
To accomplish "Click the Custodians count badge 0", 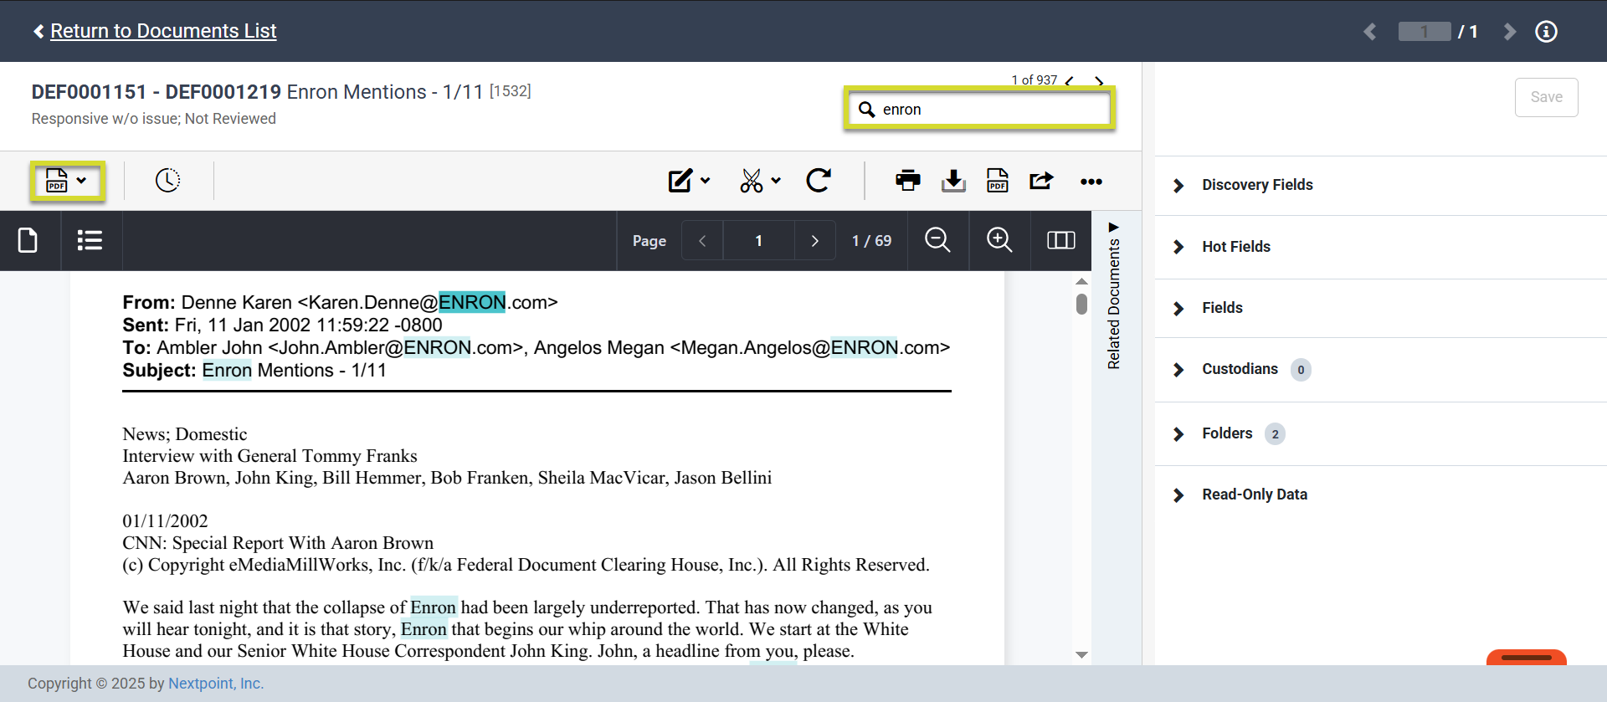I will (x=1301, y=370).
